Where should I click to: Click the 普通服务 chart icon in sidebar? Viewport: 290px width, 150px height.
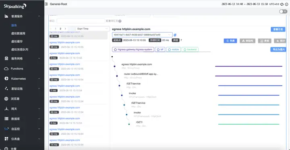click(6, 16)
